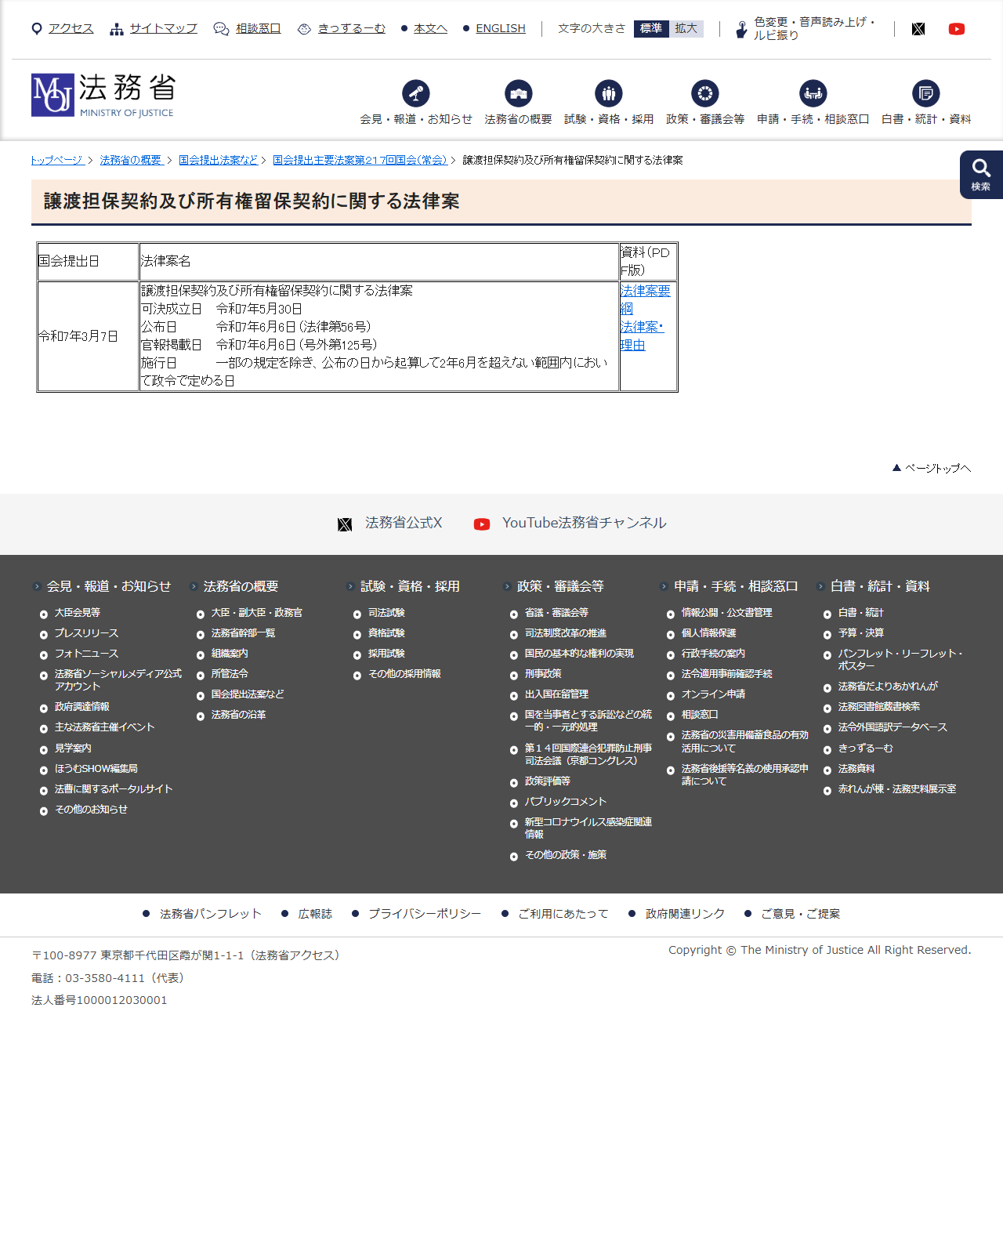1003x1254 pixels.
Task: Open footer heading 政策・審議会等
Action: 560,586
